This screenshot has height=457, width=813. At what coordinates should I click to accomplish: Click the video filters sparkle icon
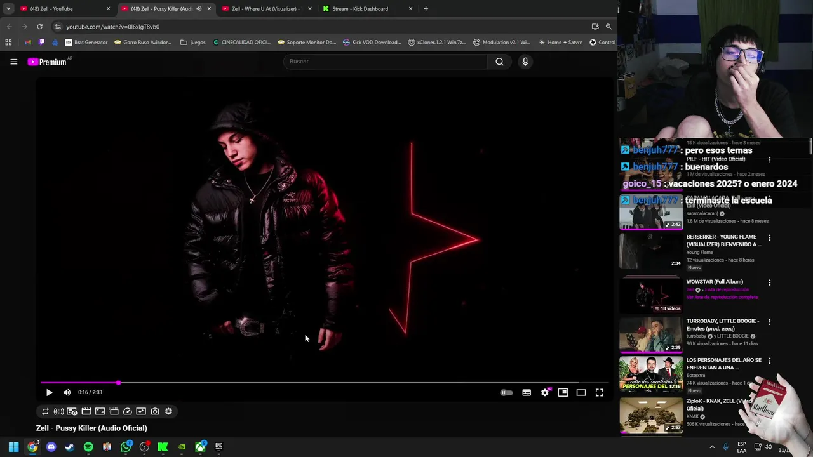141,411
